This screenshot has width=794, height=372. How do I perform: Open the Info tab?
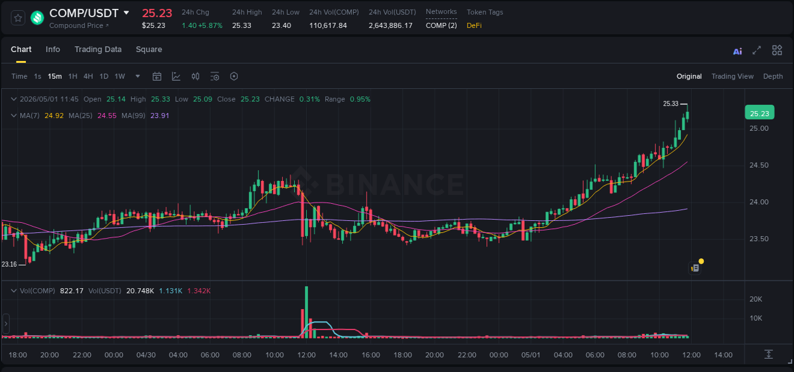tap(53, 50)
